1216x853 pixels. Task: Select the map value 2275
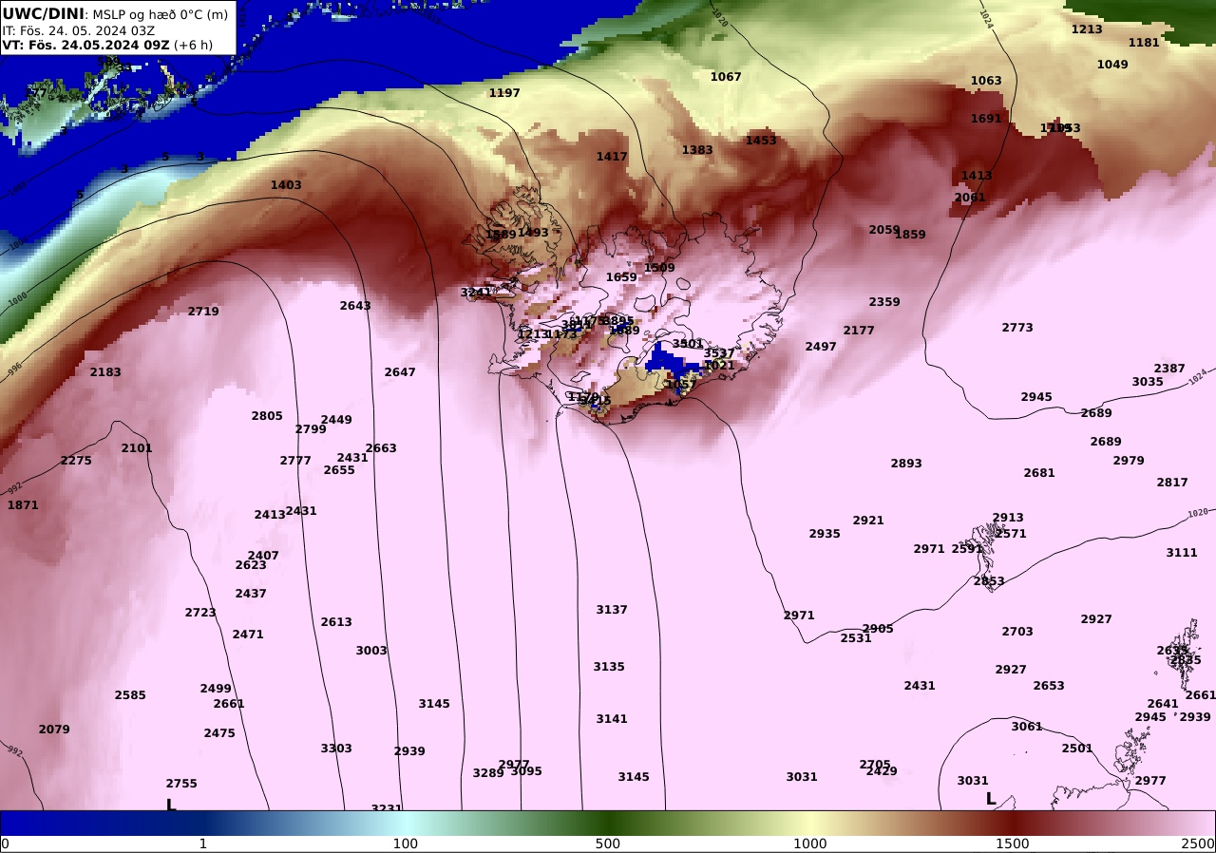click(x=76, y=461)
